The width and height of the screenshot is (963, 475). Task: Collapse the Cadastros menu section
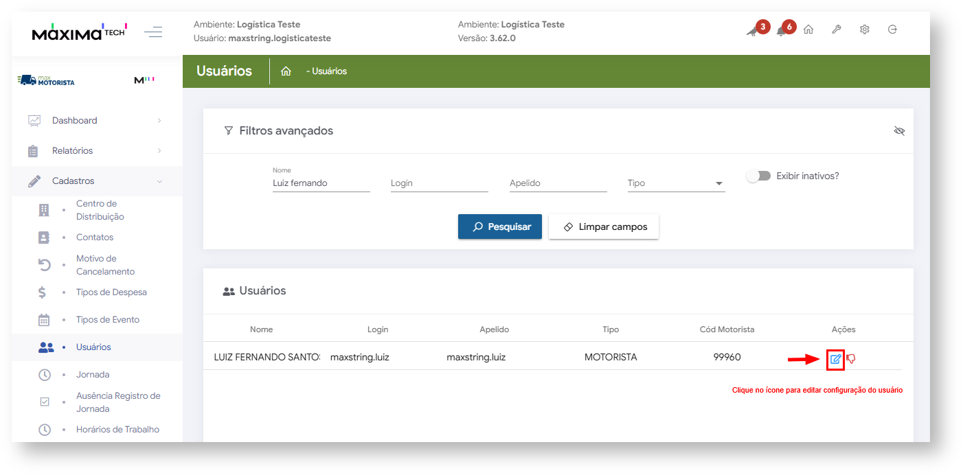tap(96, 181)
